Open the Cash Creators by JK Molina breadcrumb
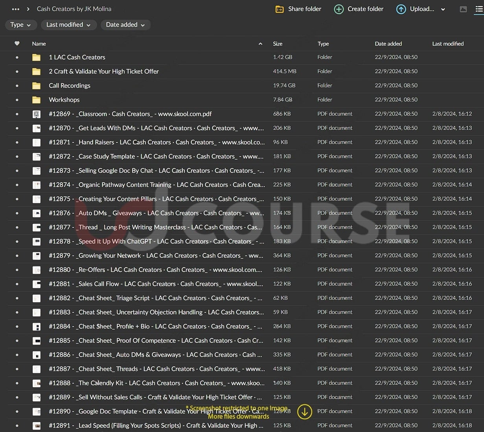Image resolution: width=484 pixels, height=432 pixels. [74, 9]
